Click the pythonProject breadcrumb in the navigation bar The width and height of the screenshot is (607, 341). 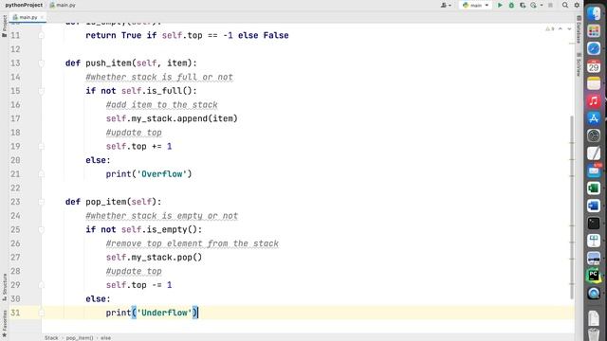[x=24, y=5]
